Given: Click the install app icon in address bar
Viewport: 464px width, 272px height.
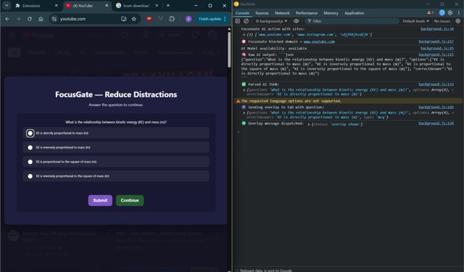Looking at the screenshot, I should pos(124,19).
